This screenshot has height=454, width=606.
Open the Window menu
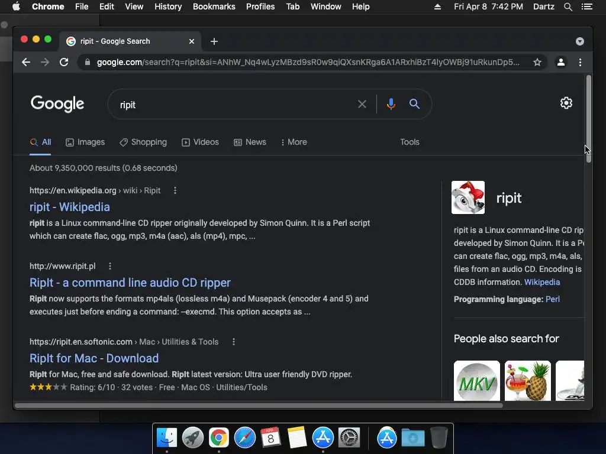326,7
